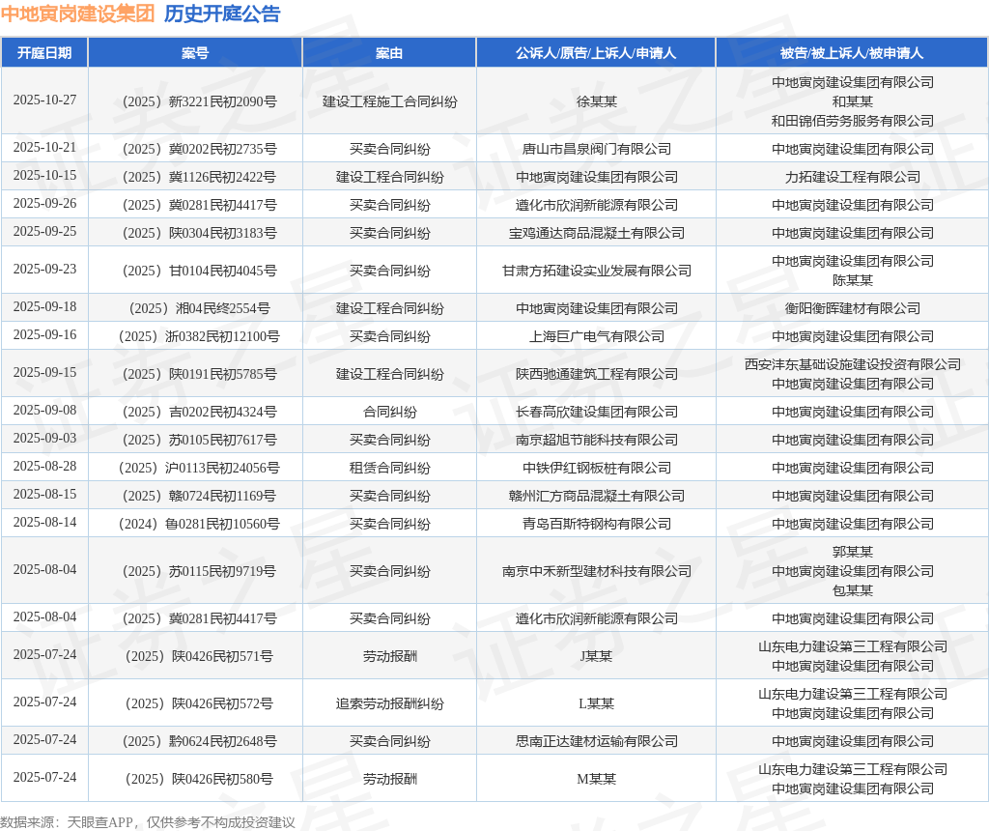Click case number (2025)陕0191民初5785号
The width and height of the screenshot is (989, 831).
tap(199, 374)
